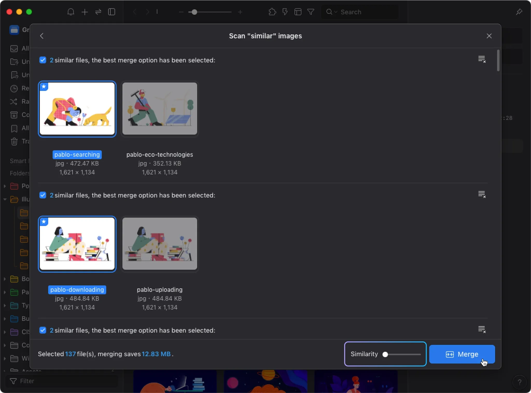
Task: Toggle the sidebar layout icon
Action: [111, 12]
